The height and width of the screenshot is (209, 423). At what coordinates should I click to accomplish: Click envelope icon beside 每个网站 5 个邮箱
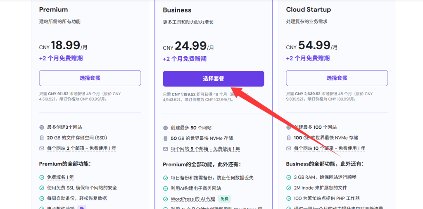(166, 149)
